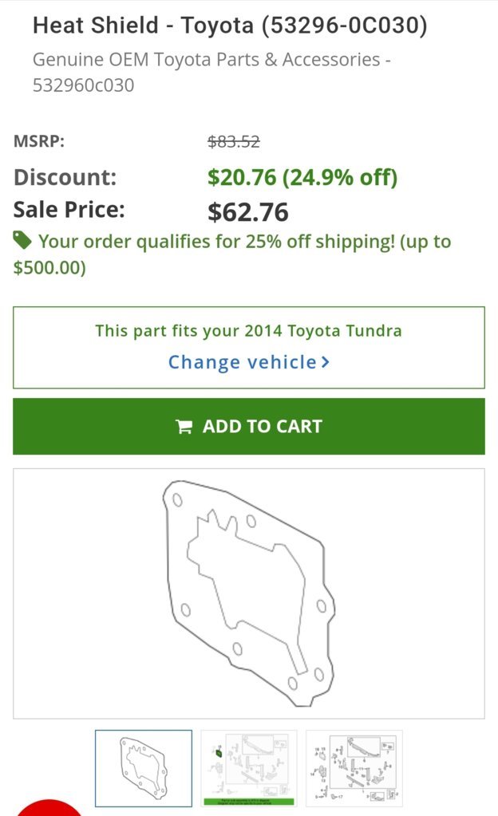
Task: Click the MSRP label
Action: point(39,141)
